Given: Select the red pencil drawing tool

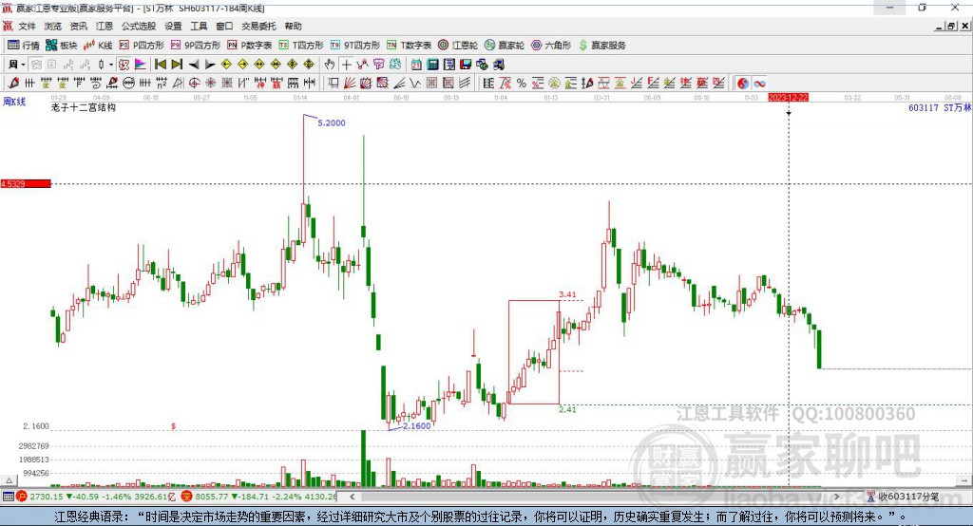Looking at the screenshot, I should point(13,84).
